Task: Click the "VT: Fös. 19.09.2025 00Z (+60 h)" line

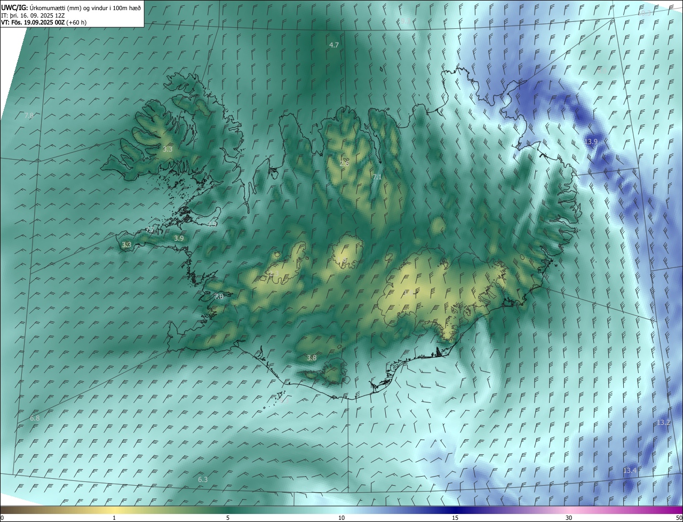Action: 44,22
